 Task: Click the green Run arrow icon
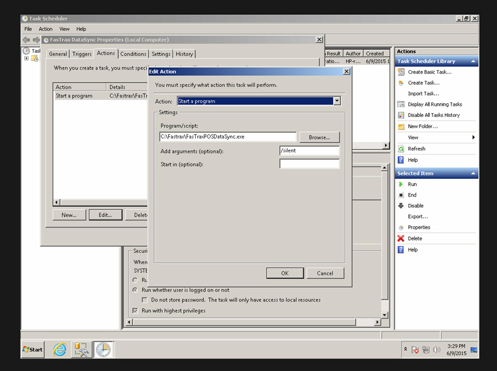click(x=401, y=184)
